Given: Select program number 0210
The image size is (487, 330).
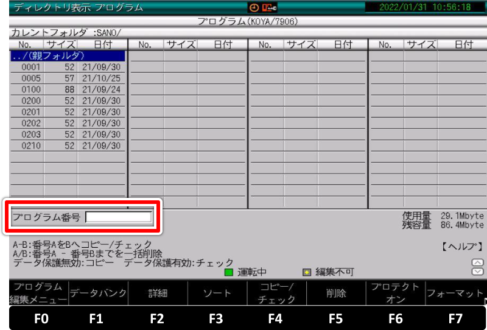Looking at the screenshot, I should click(x=31, y=146).
